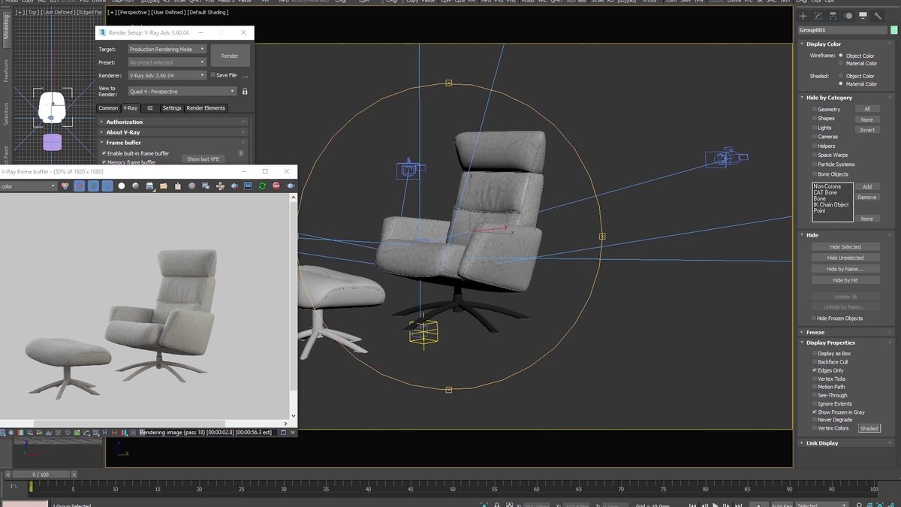
Task: Enable the Edges Only display property
Action: tap(814, 370)
